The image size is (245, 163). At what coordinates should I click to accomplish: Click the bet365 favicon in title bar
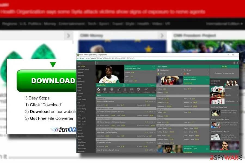click(78, 55)
